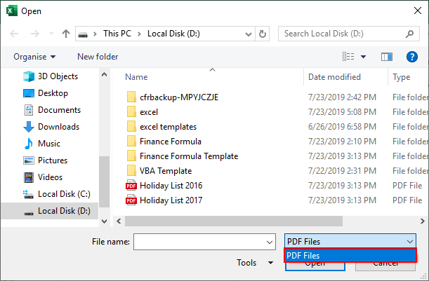Image resolution: width=429 pixels, height=281 pixels.
Task: Click the refresh icon in address bar
Action: point(263,34)
